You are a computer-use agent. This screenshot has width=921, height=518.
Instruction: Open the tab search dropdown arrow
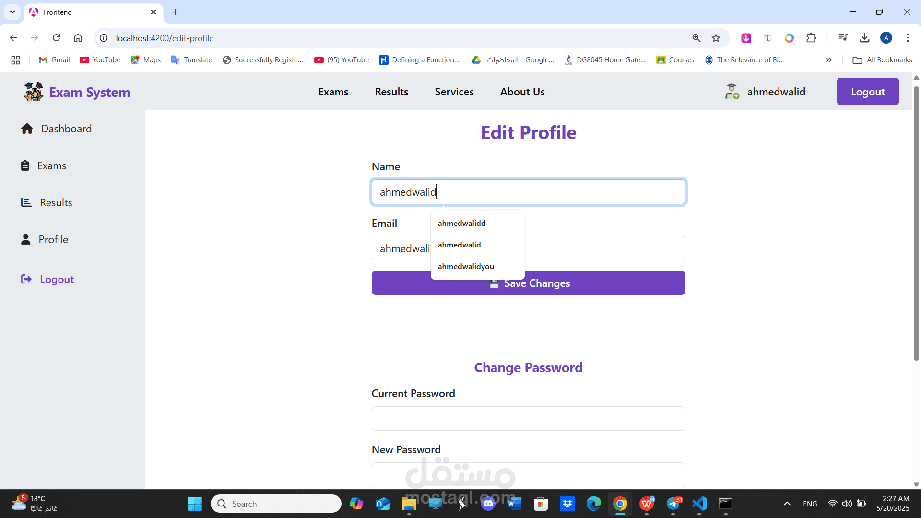[x=12, y=12]
